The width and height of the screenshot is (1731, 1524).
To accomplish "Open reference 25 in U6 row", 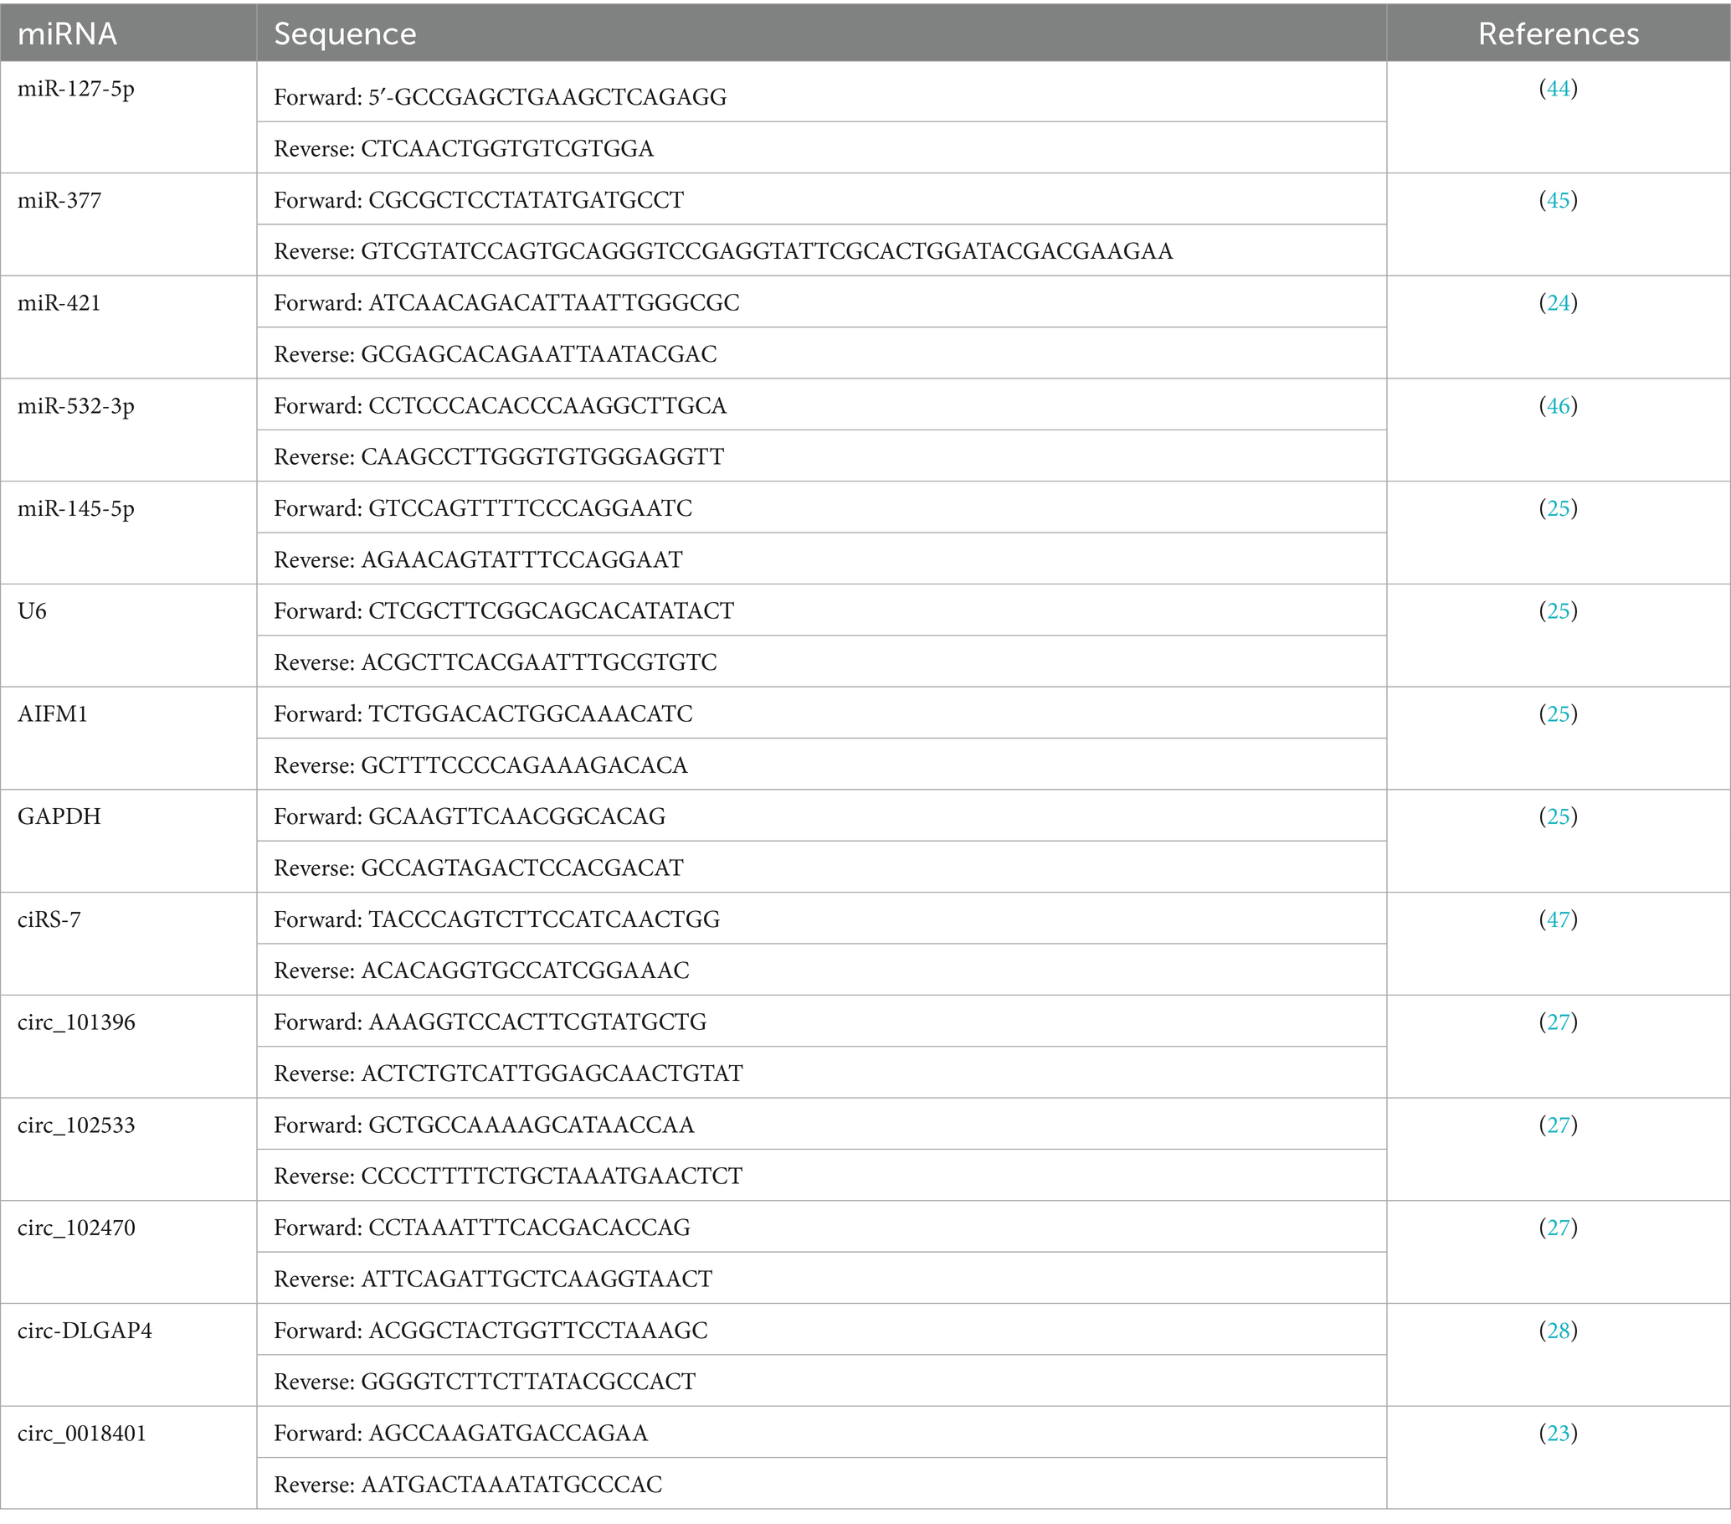I will pos(1559,610).
